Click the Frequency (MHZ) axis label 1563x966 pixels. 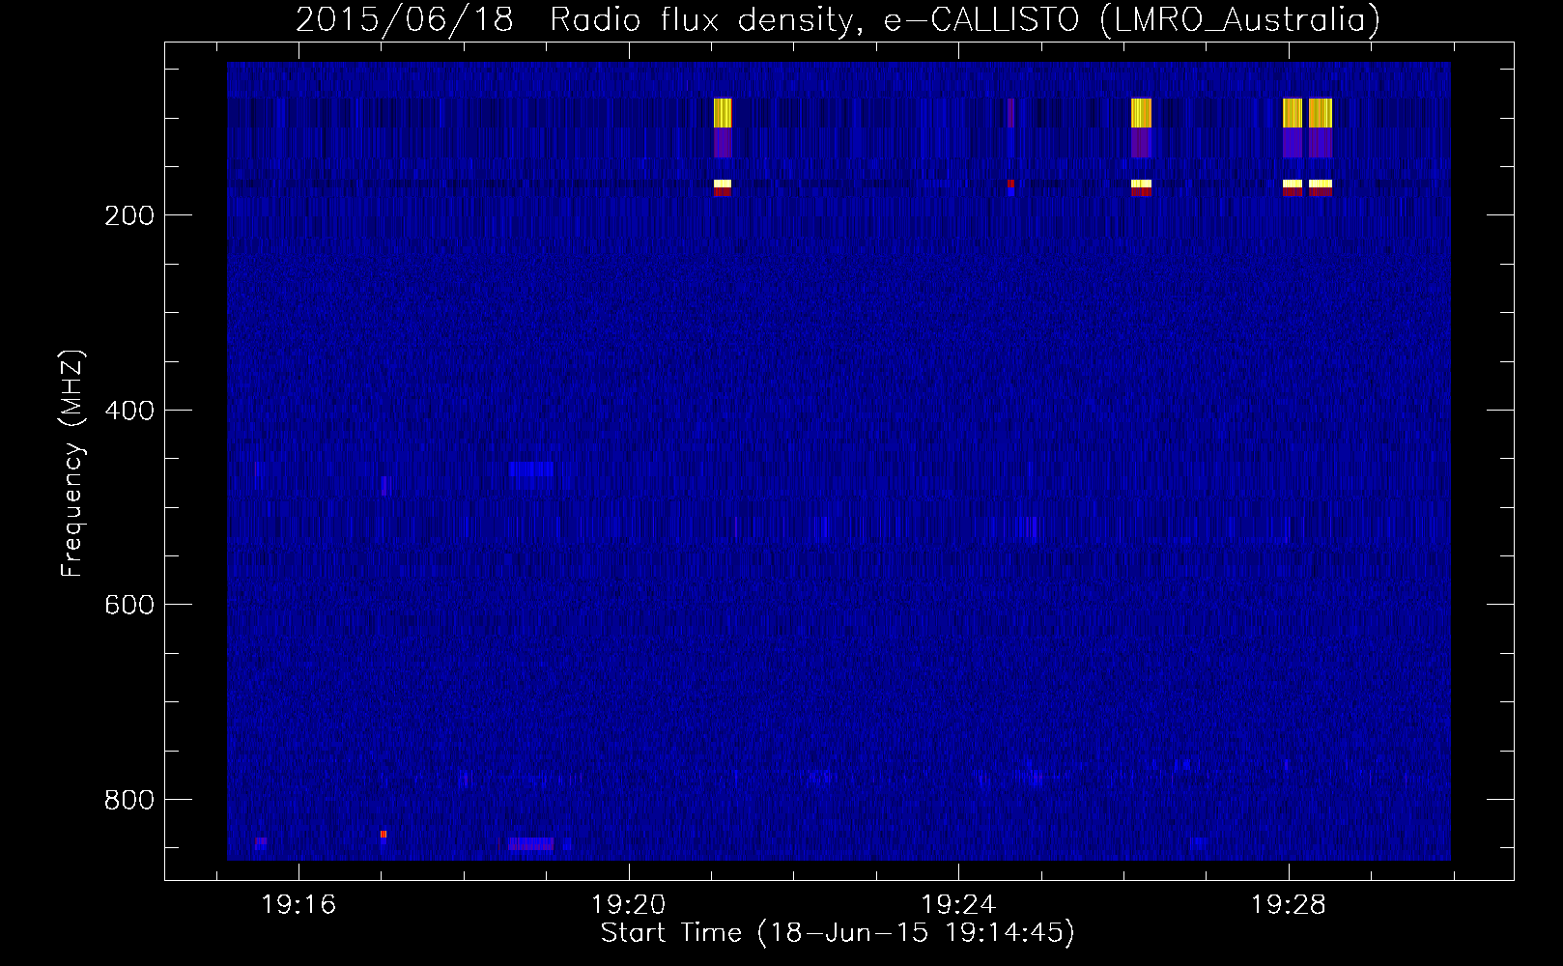tap(72, 464)
